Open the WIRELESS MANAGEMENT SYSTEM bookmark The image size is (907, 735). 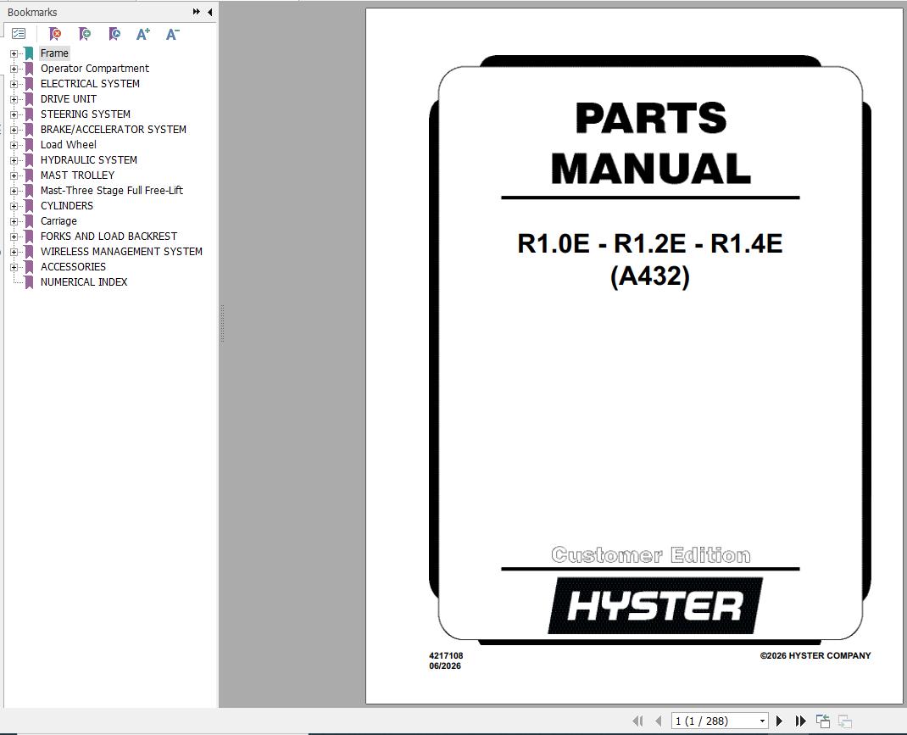[x=121, y=252]
